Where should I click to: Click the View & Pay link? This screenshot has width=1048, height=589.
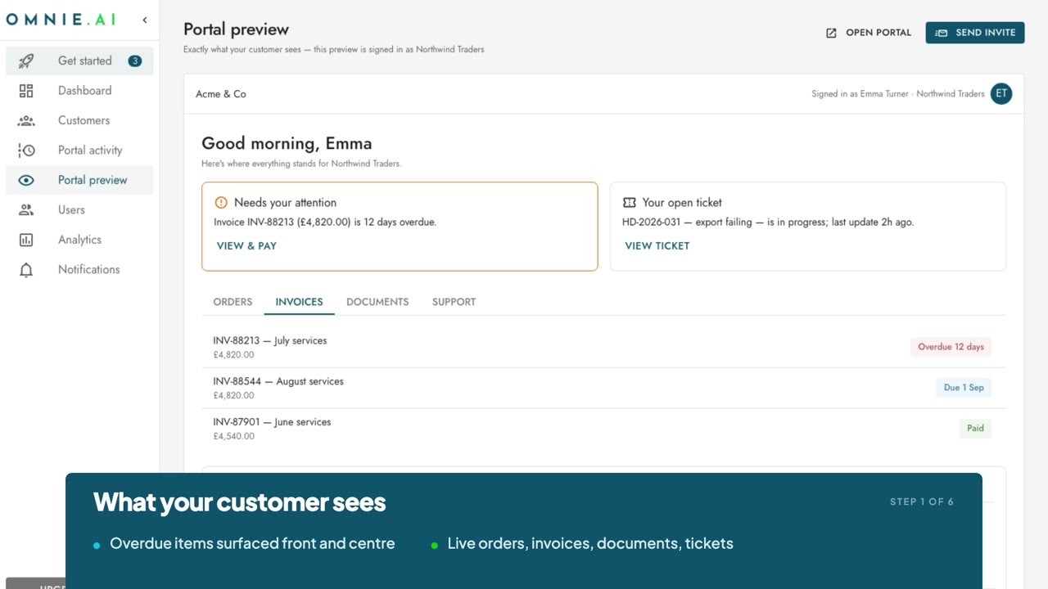tap(246, 245)
